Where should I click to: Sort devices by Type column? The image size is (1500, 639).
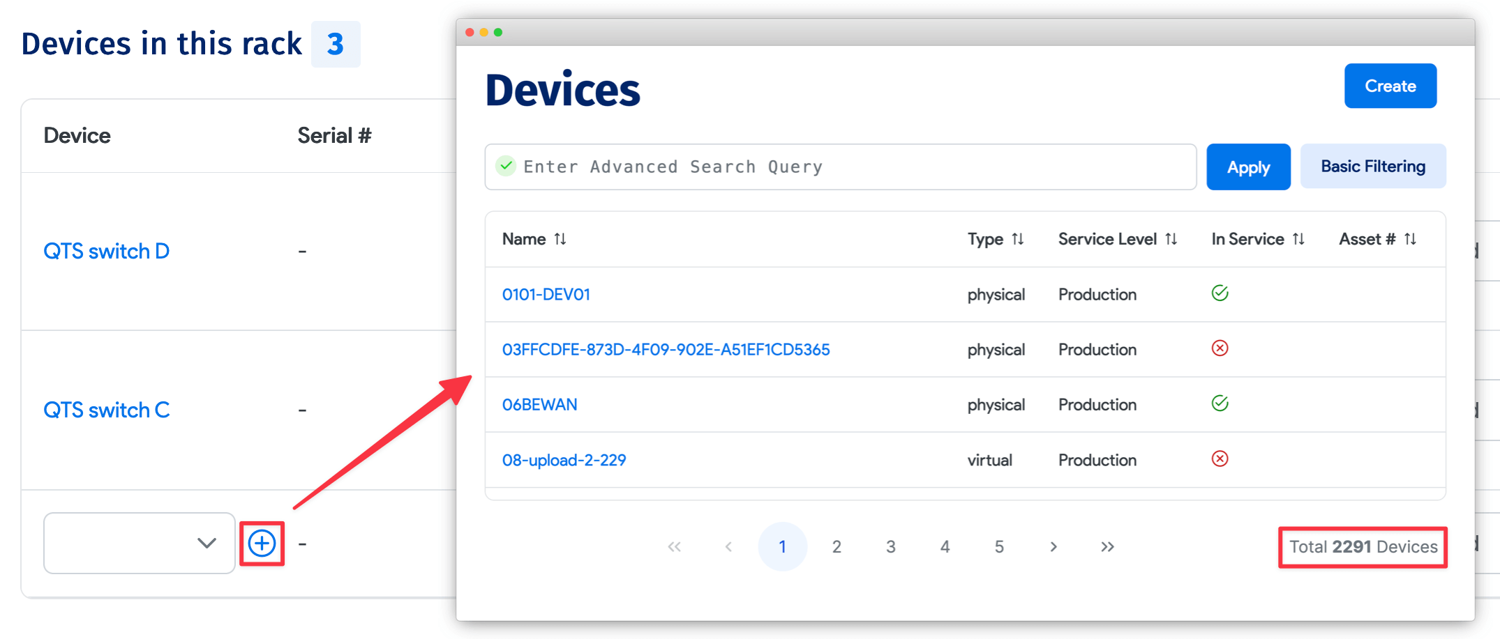pos(1017,239)
